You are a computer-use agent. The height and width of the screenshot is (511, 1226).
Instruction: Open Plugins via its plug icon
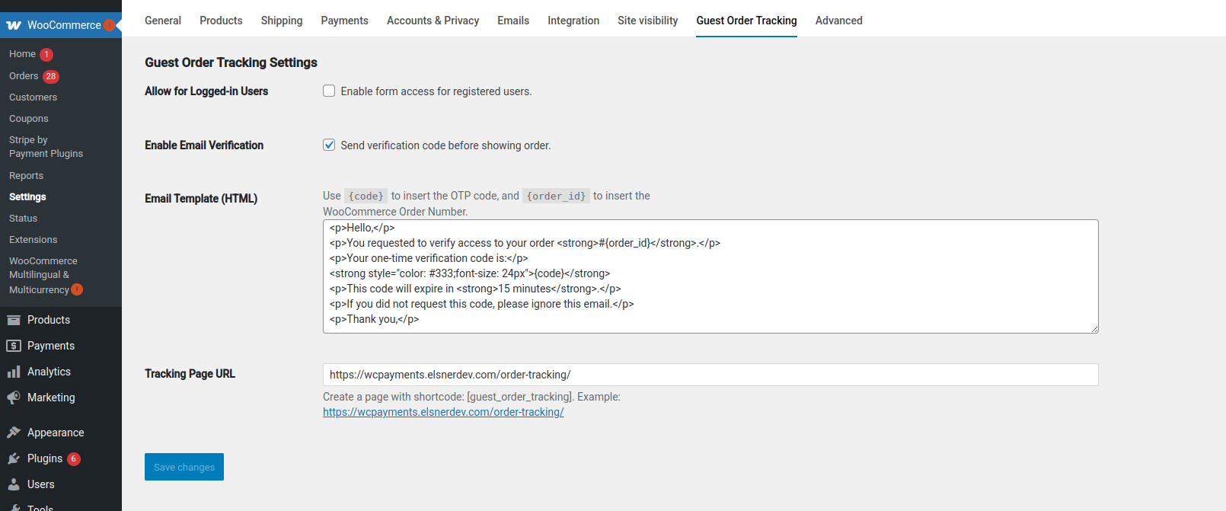(x=14, y=458)
